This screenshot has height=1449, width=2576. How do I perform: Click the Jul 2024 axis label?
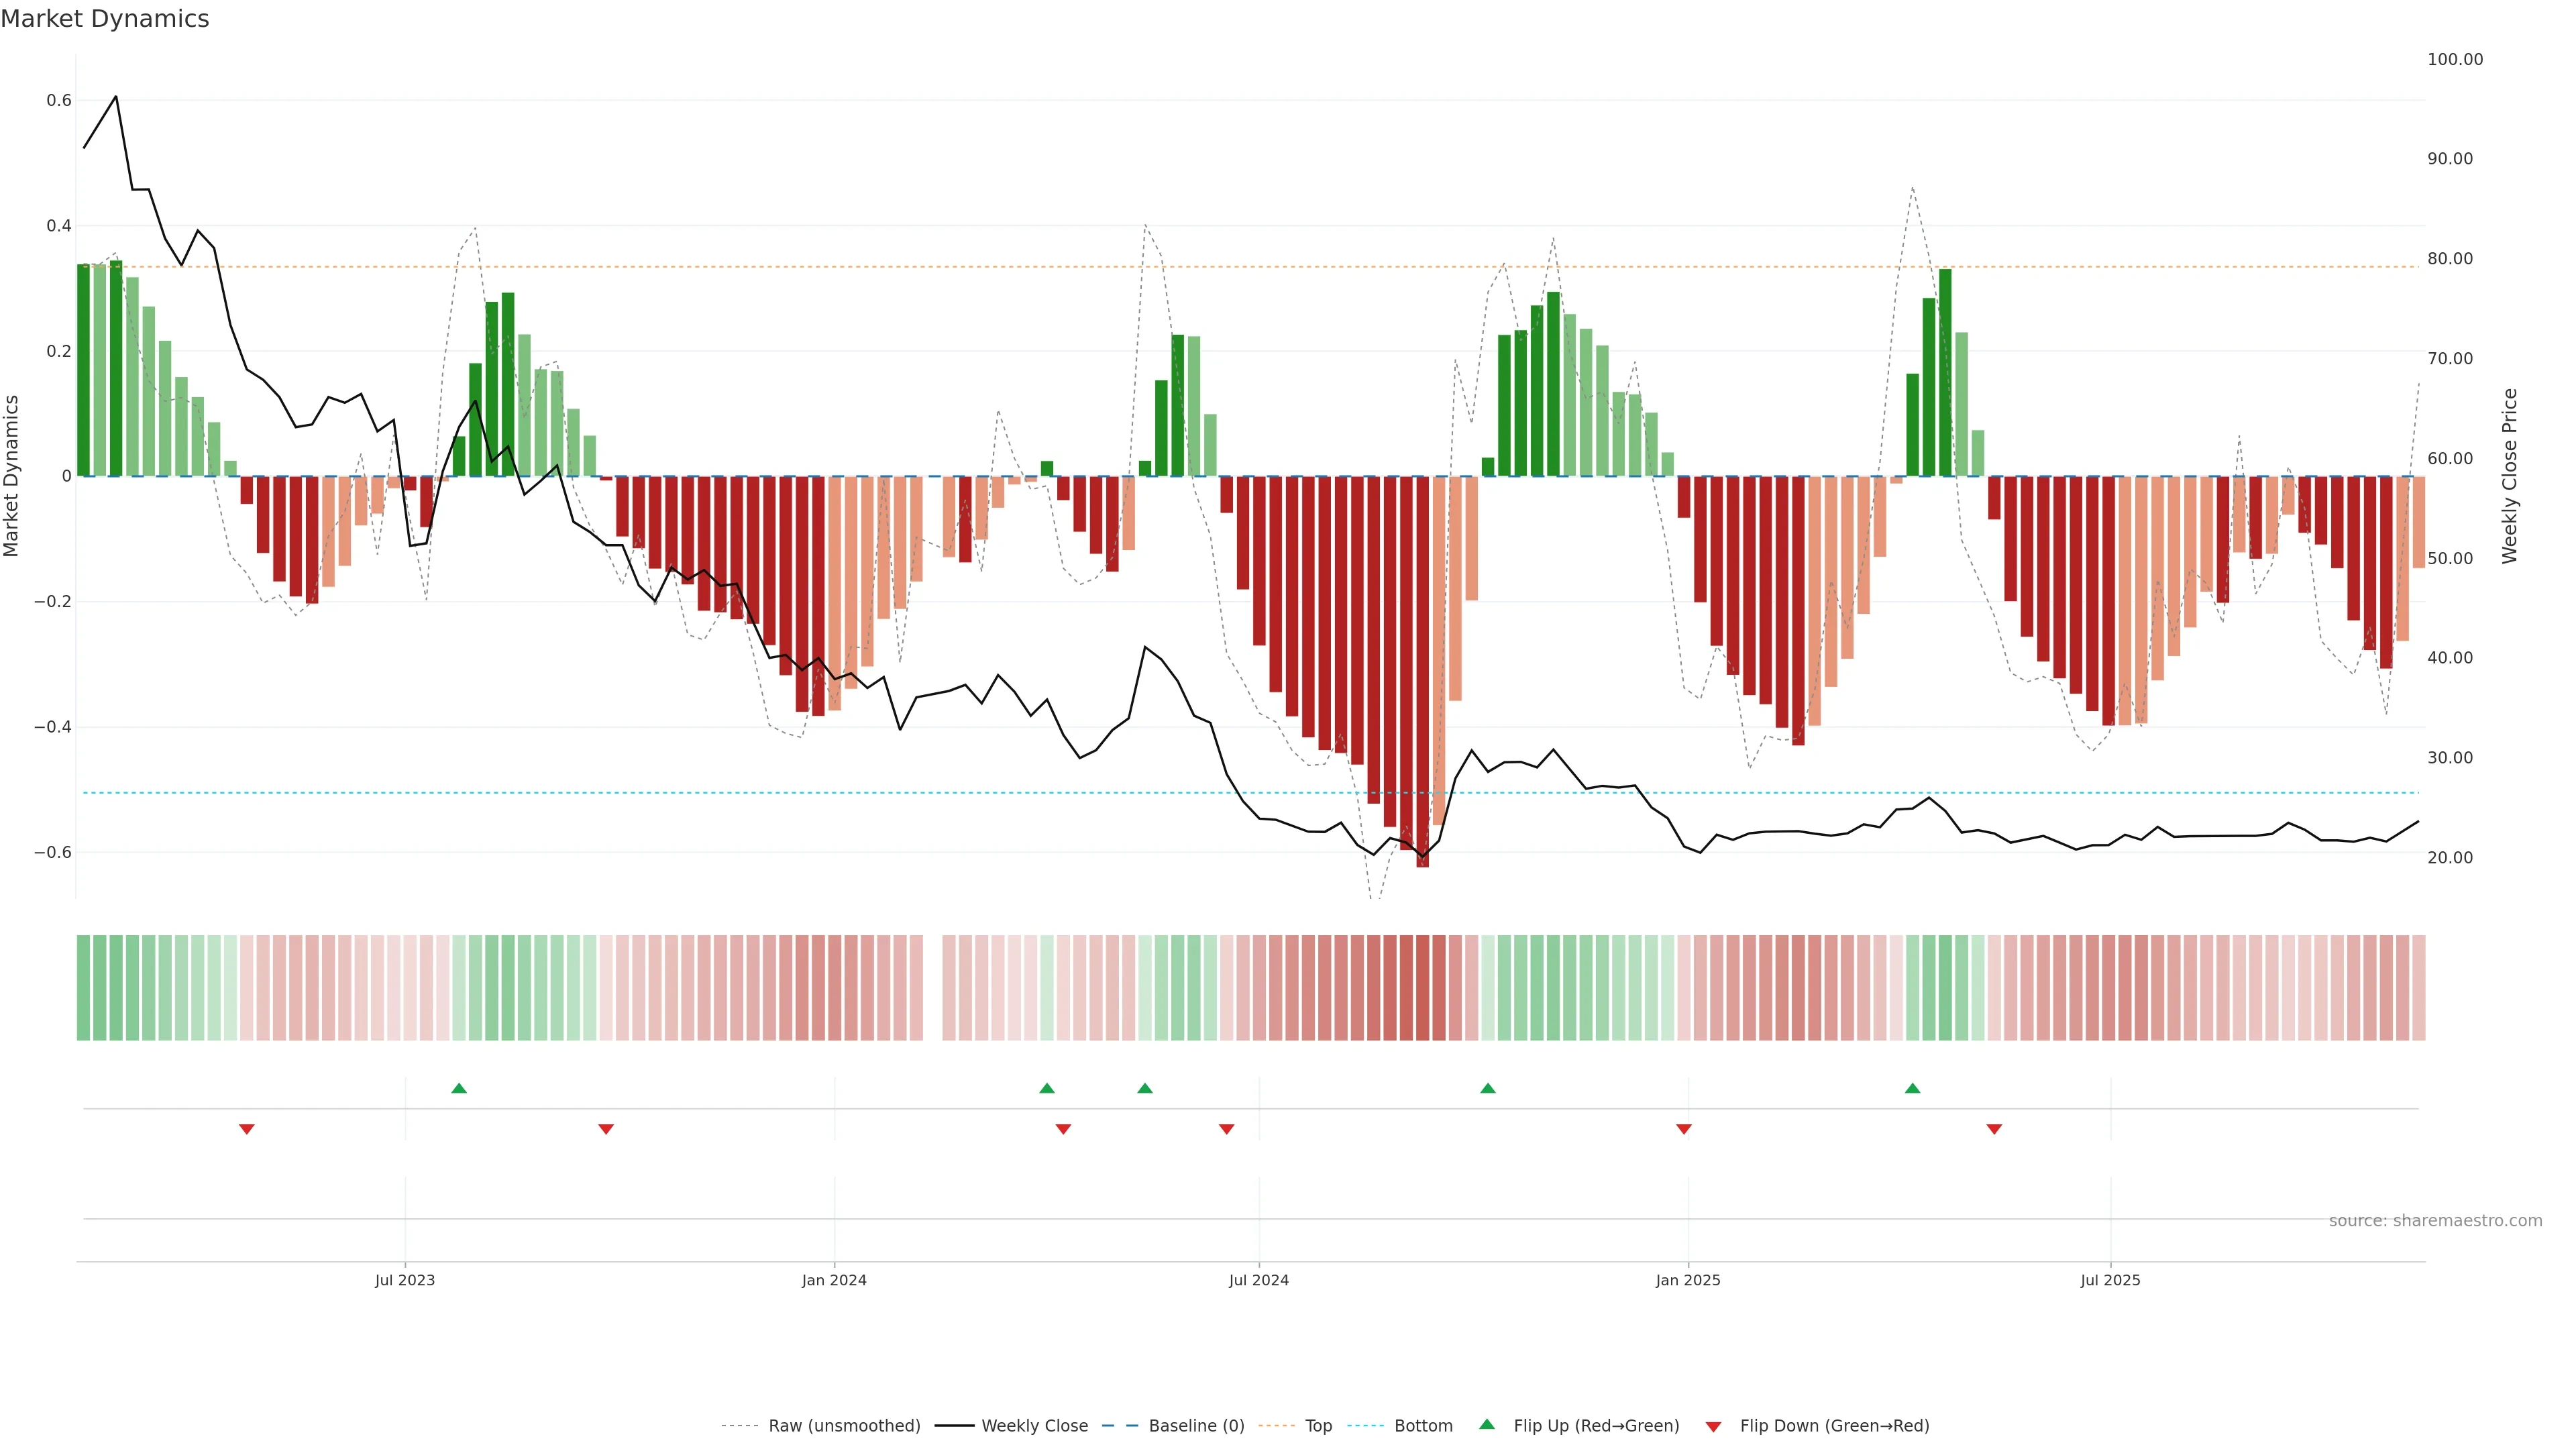click(x=1258, y=1280)
